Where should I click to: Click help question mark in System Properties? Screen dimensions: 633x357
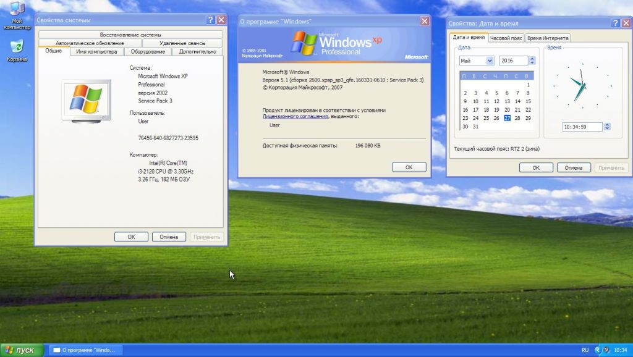click(210, 20)
